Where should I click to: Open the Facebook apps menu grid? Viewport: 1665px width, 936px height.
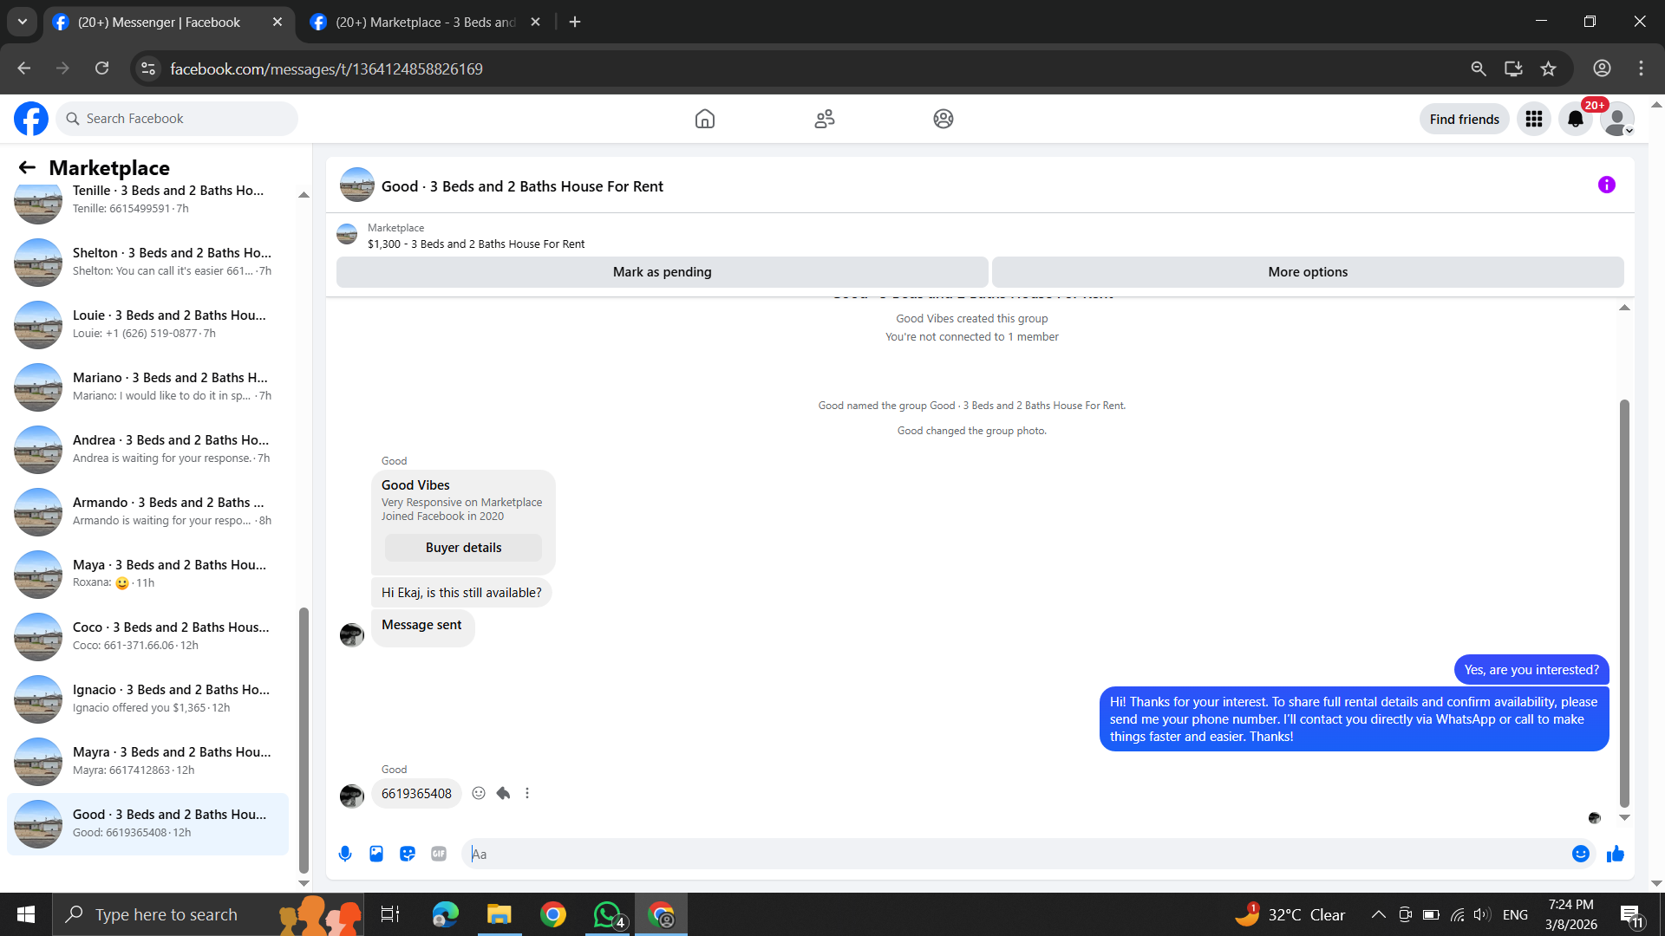[1533, 119]
